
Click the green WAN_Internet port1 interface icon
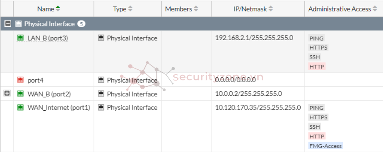(20, 107)
